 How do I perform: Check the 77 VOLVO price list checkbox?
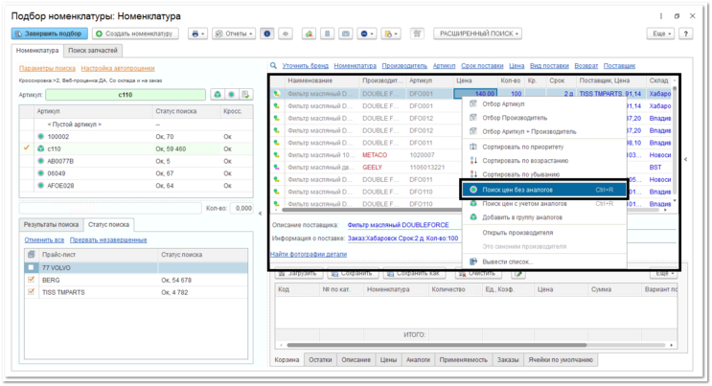pyautogui.click(x=32, y=268)
